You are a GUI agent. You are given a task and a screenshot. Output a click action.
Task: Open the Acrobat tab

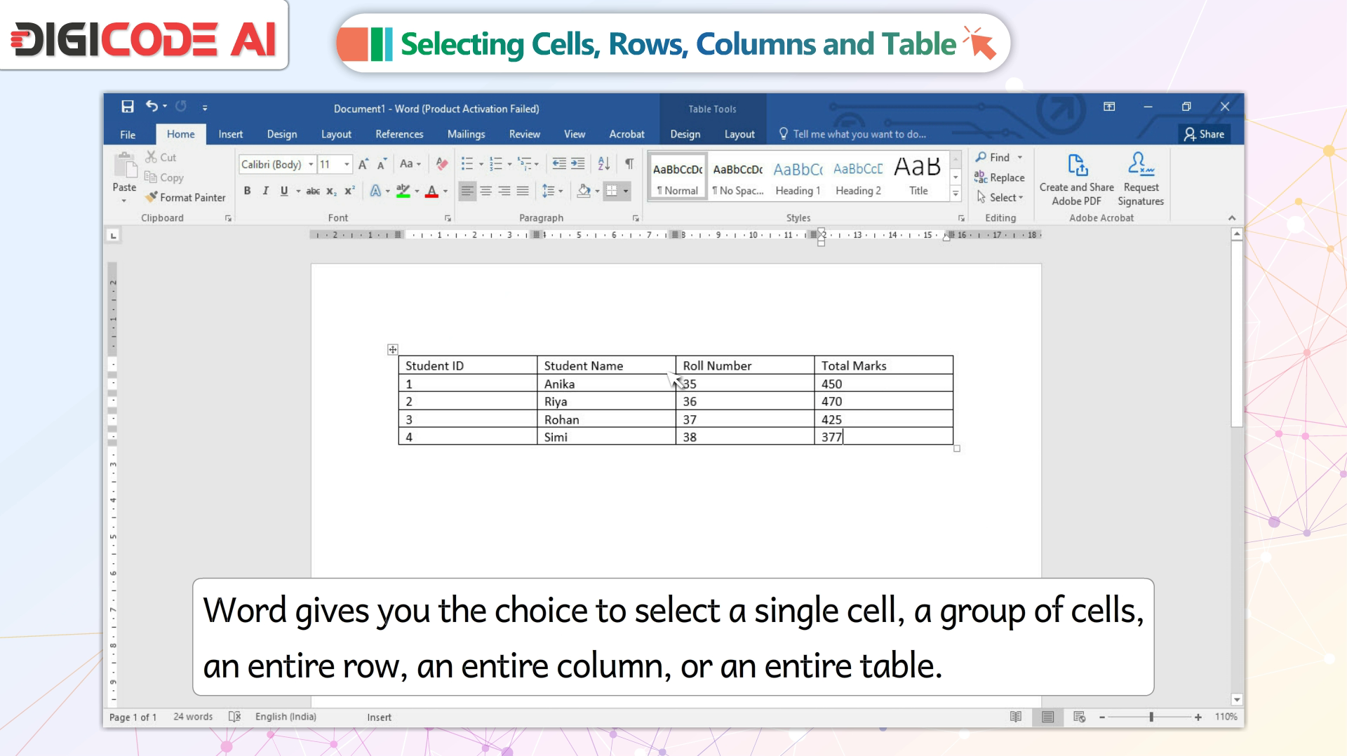[626, 135]
